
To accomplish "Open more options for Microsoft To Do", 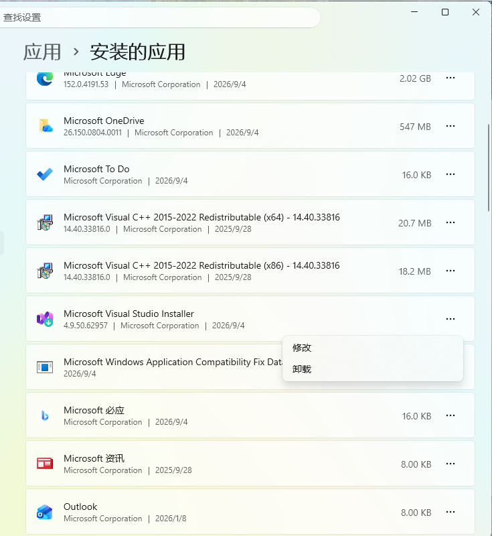I will pos(450,174).
